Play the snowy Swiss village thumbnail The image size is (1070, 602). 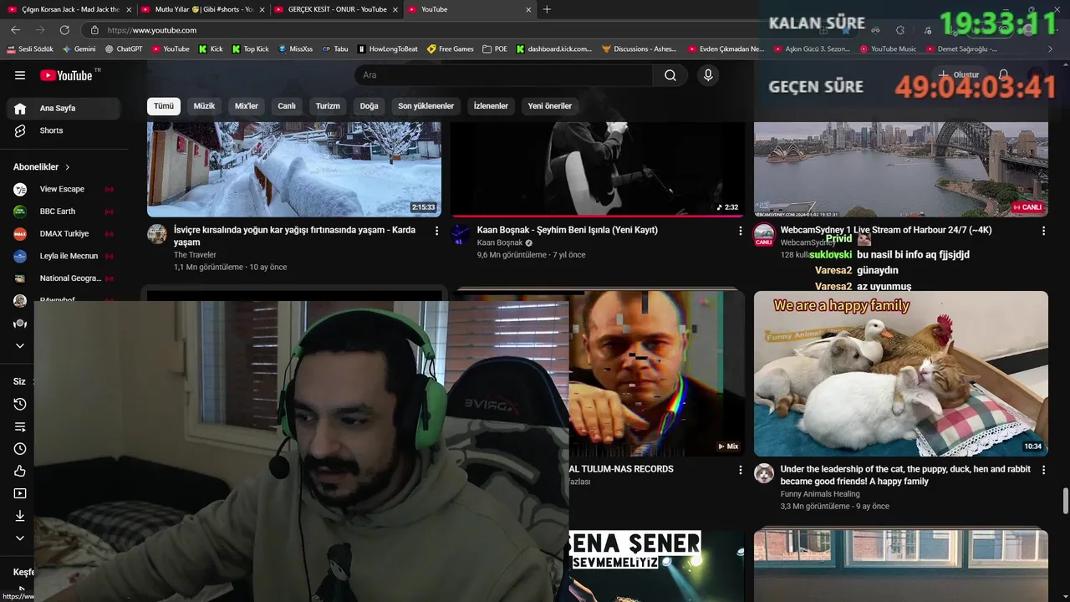294,170
